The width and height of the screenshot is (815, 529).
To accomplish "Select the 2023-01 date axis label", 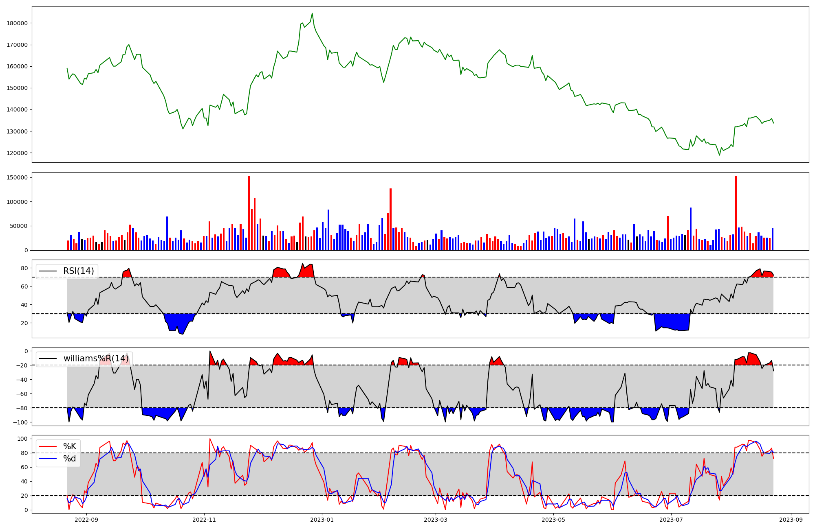I will [322, 520].
